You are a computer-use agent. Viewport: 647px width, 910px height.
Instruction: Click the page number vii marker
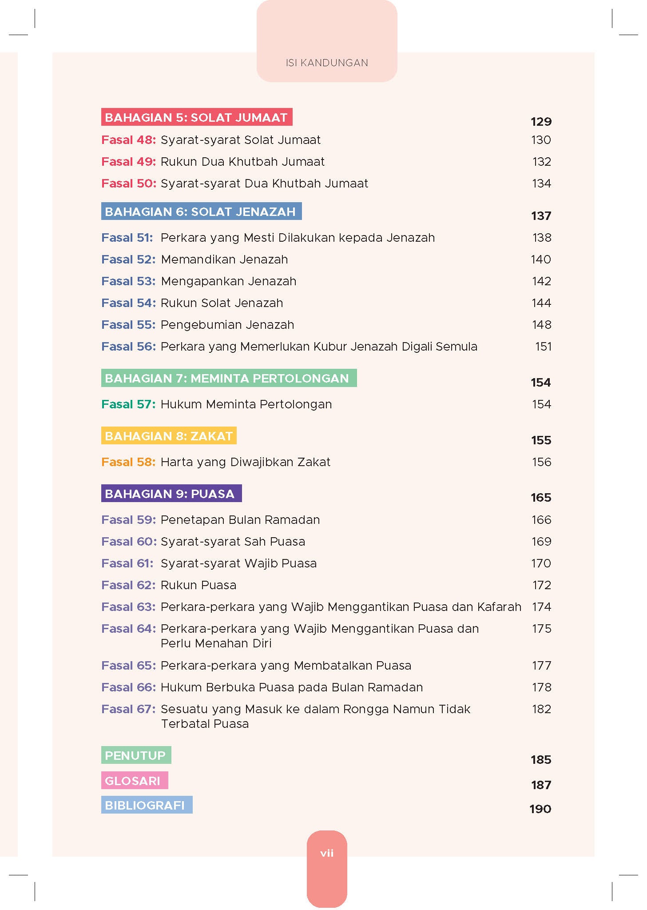point(327,853)
